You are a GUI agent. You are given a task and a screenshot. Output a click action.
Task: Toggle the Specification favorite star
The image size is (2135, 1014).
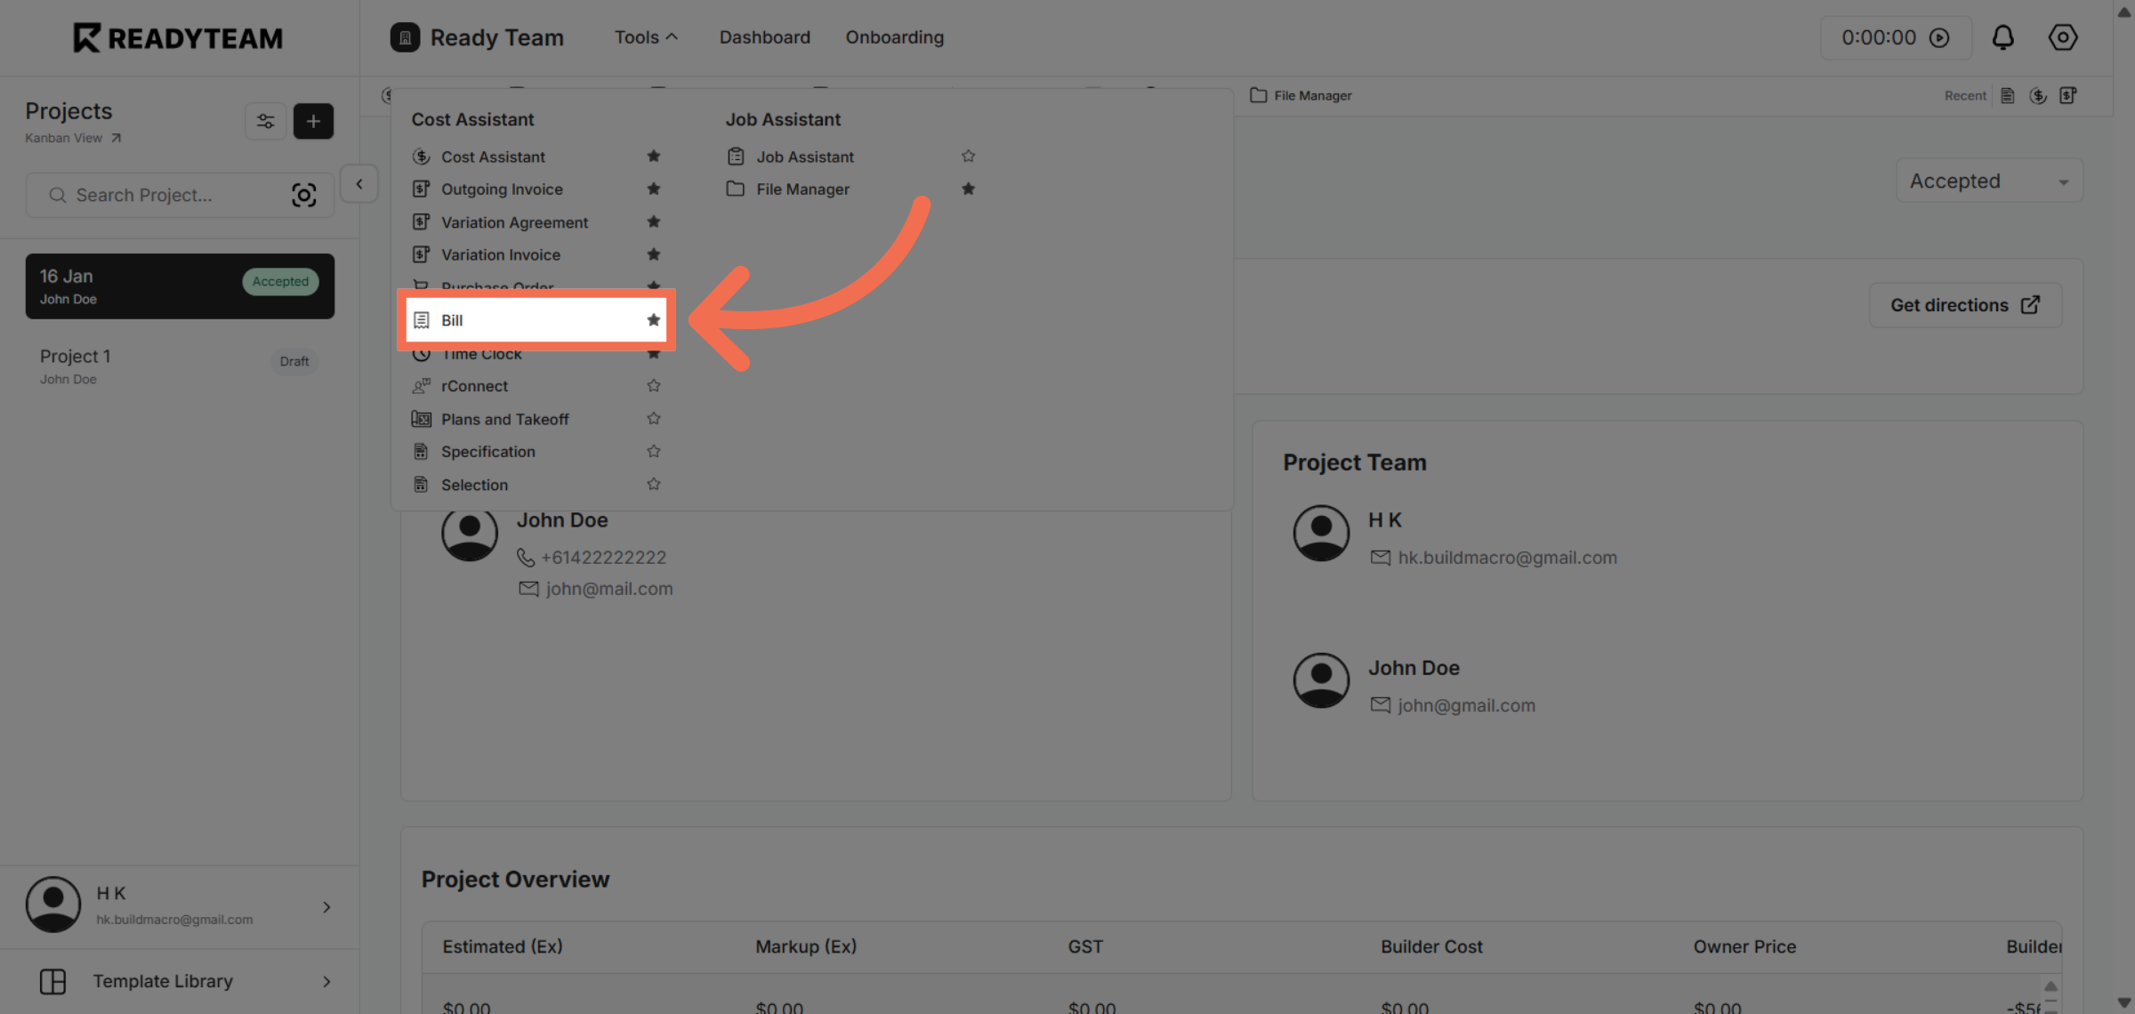pyautogui.click(x=654, y=451)
